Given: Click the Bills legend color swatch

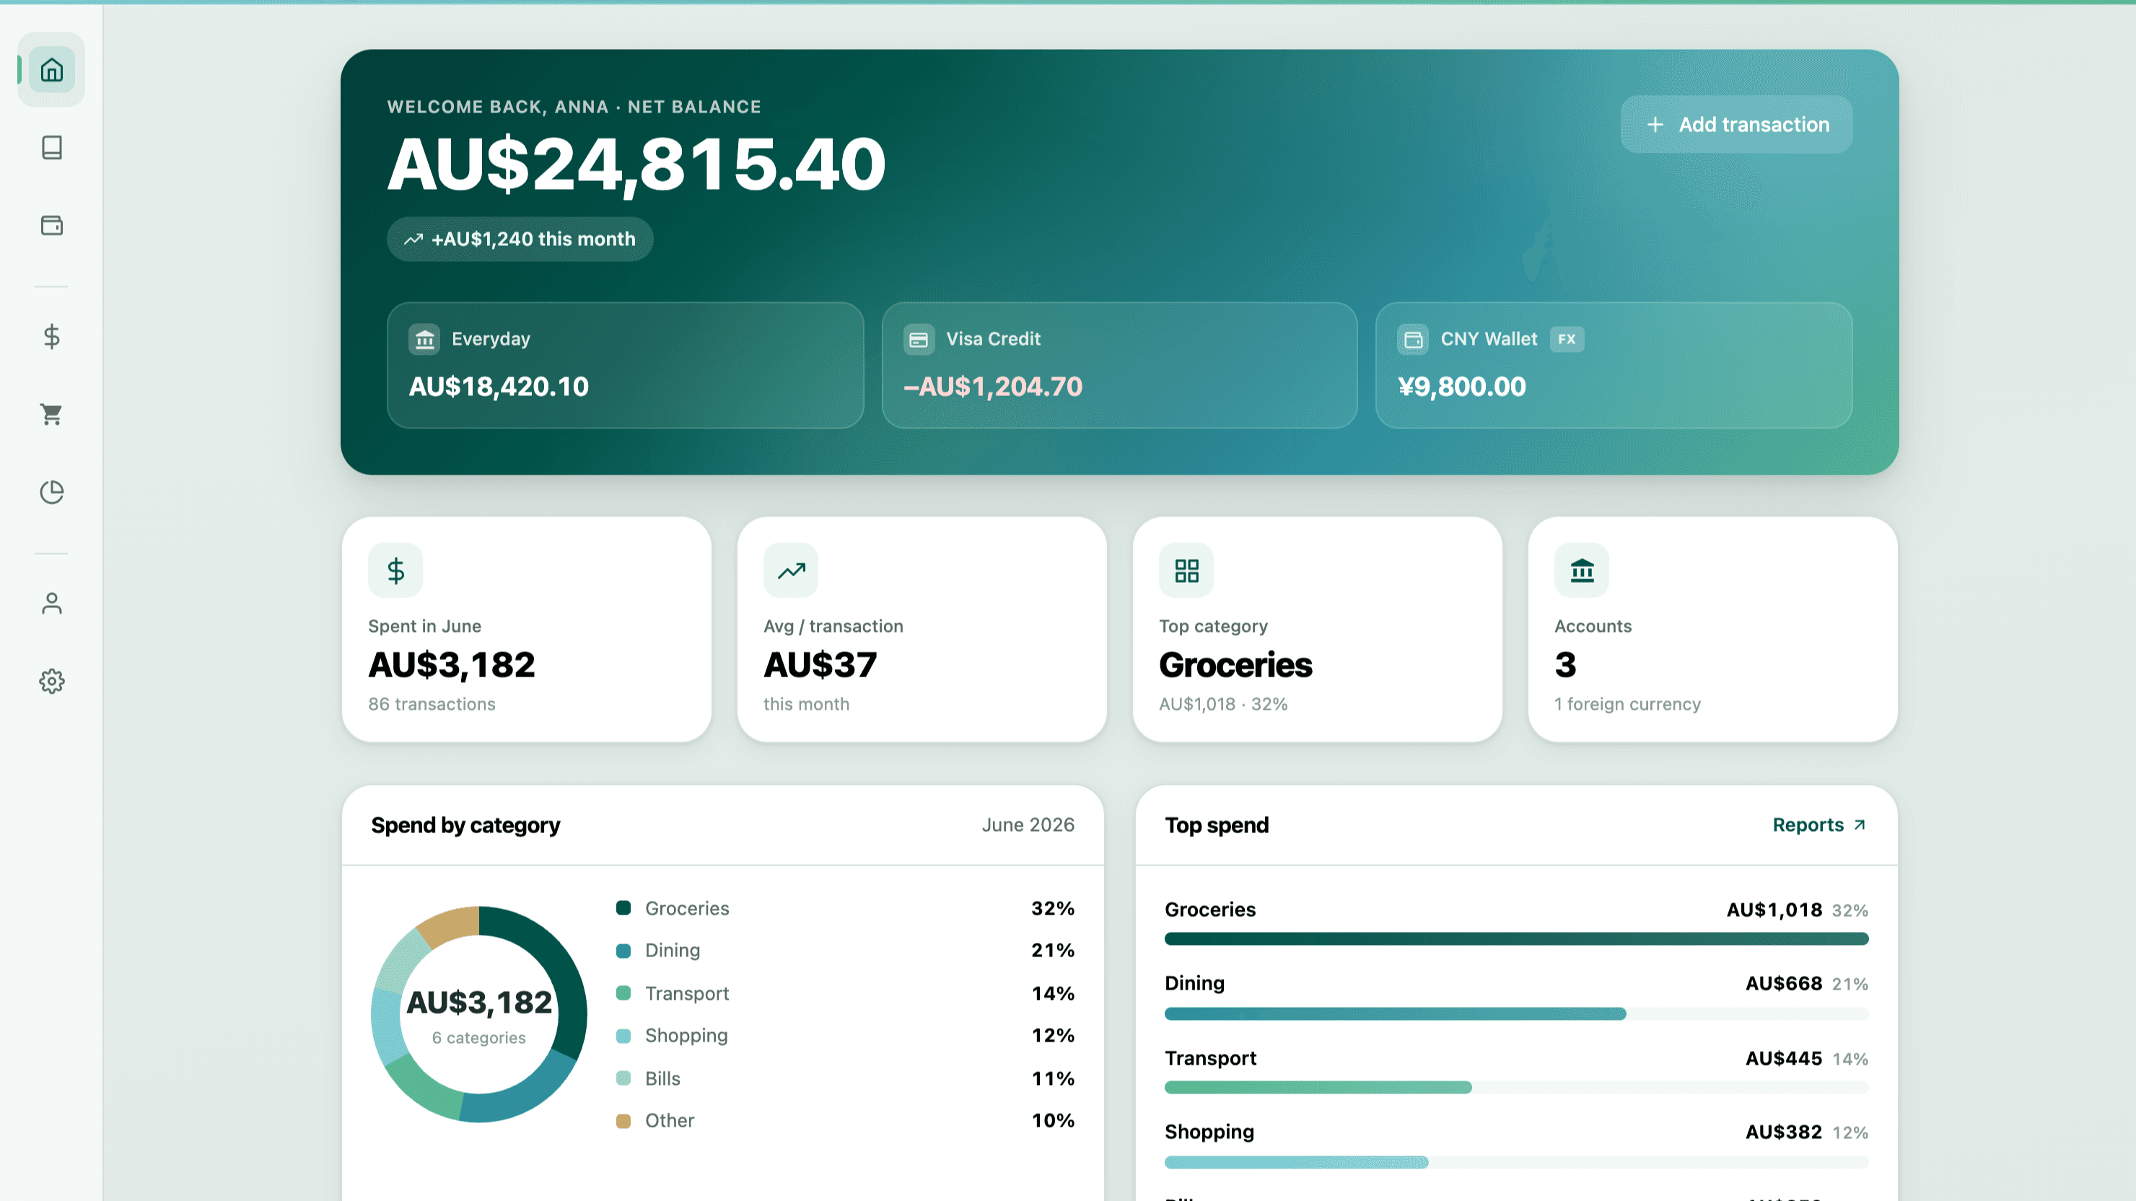Looking at the screenshot, I should click(623, 1078).
